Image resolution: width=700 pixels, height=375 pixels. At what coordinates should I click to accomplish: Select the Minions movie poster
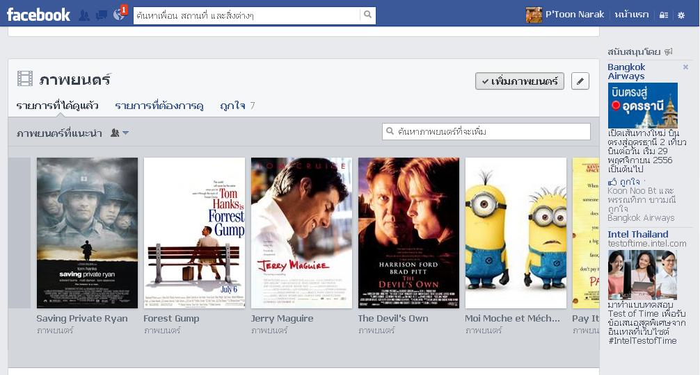coord(516,233)
